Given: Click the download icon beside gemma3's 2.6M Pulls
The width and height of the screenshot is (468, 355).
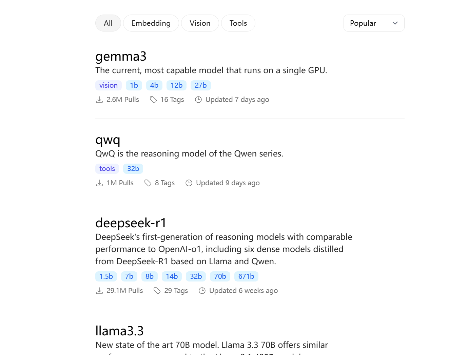Looking at the screenshot, I should tap(99, 100).
